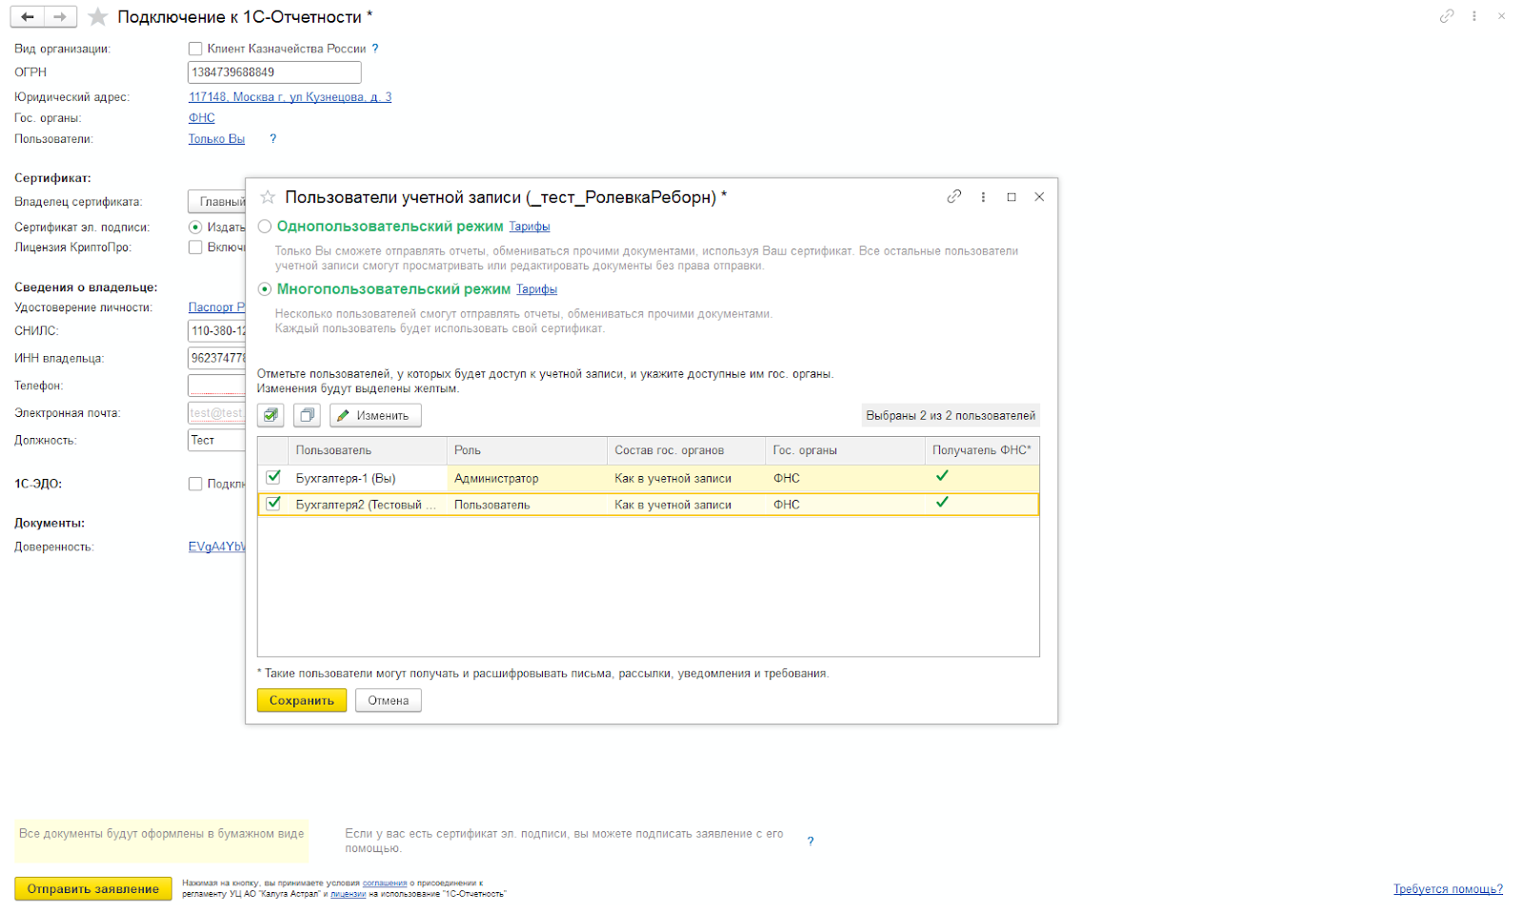1524x914 pixels.
Task: Open the main window's three-dot menu
Action: pyautogui.click(x=1474, y=16)
